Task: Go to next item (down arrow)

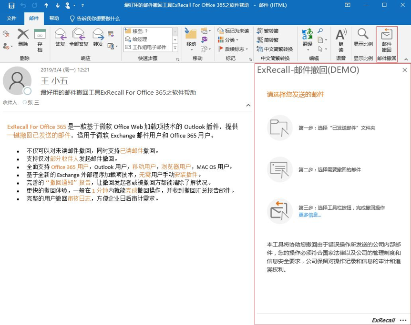Action: point(58,5)
